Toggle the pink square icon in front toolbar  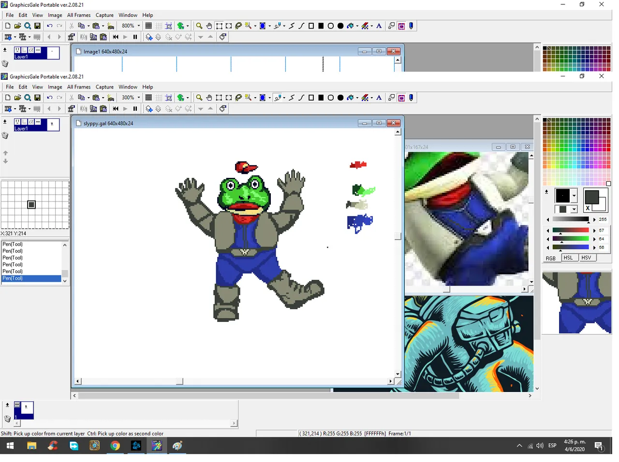[401, 98]
